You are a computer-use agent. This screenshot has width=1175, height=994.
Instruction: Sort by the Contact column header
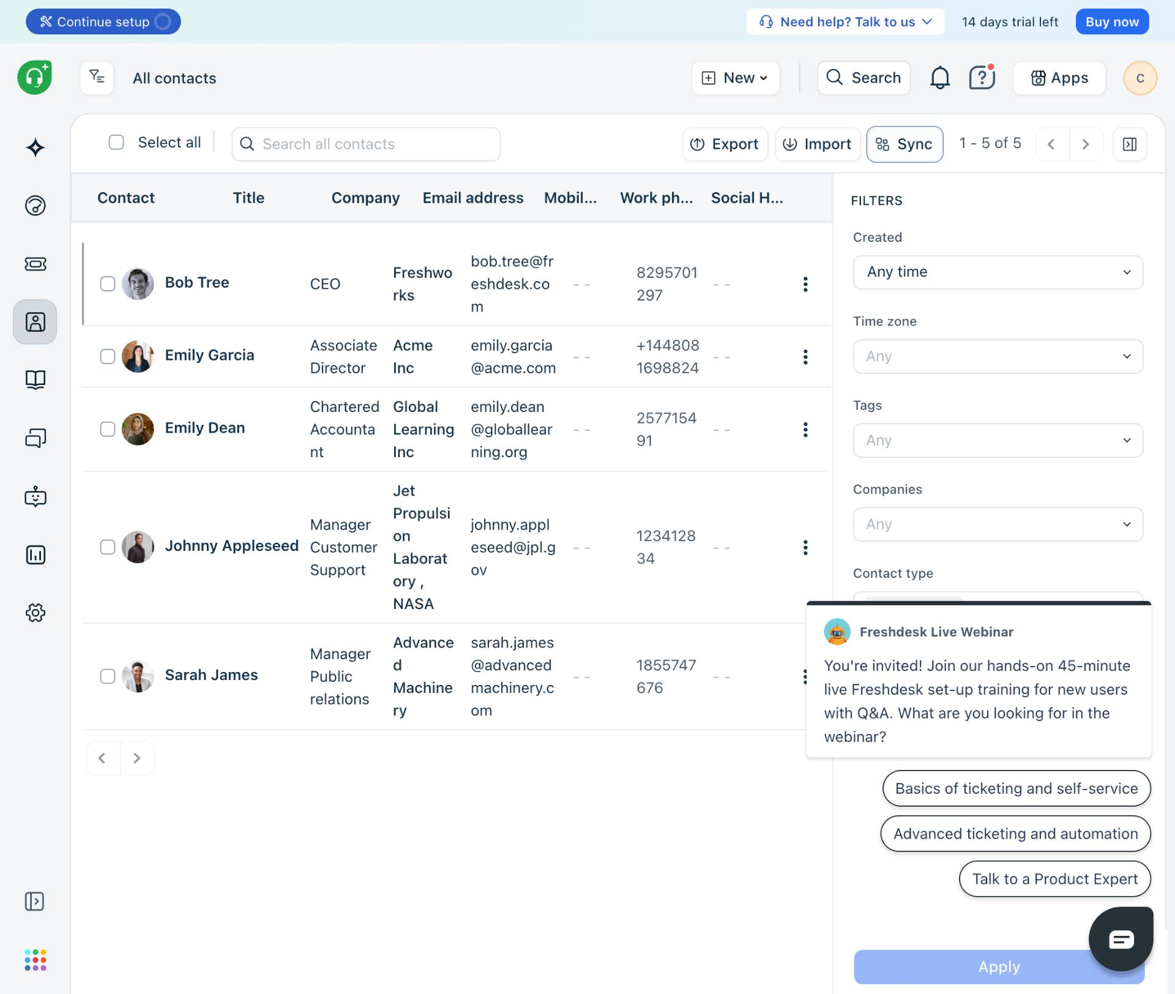(125, 198)
